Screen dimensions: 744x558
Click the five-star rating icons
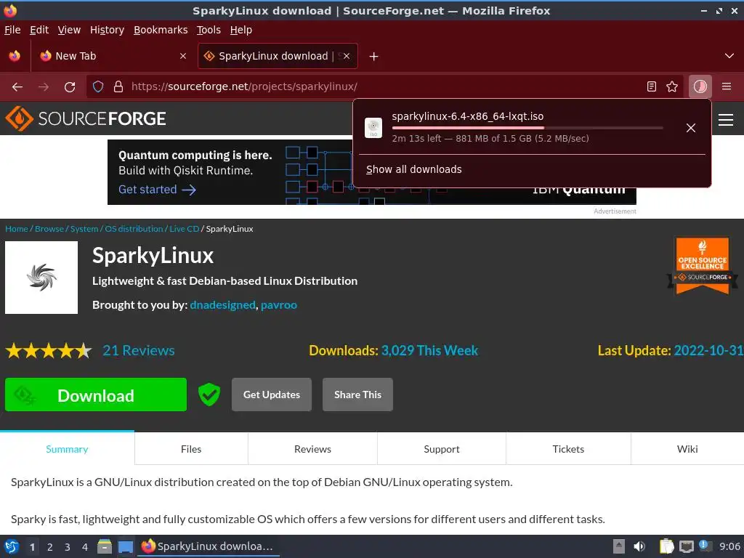tap(49, 351)
